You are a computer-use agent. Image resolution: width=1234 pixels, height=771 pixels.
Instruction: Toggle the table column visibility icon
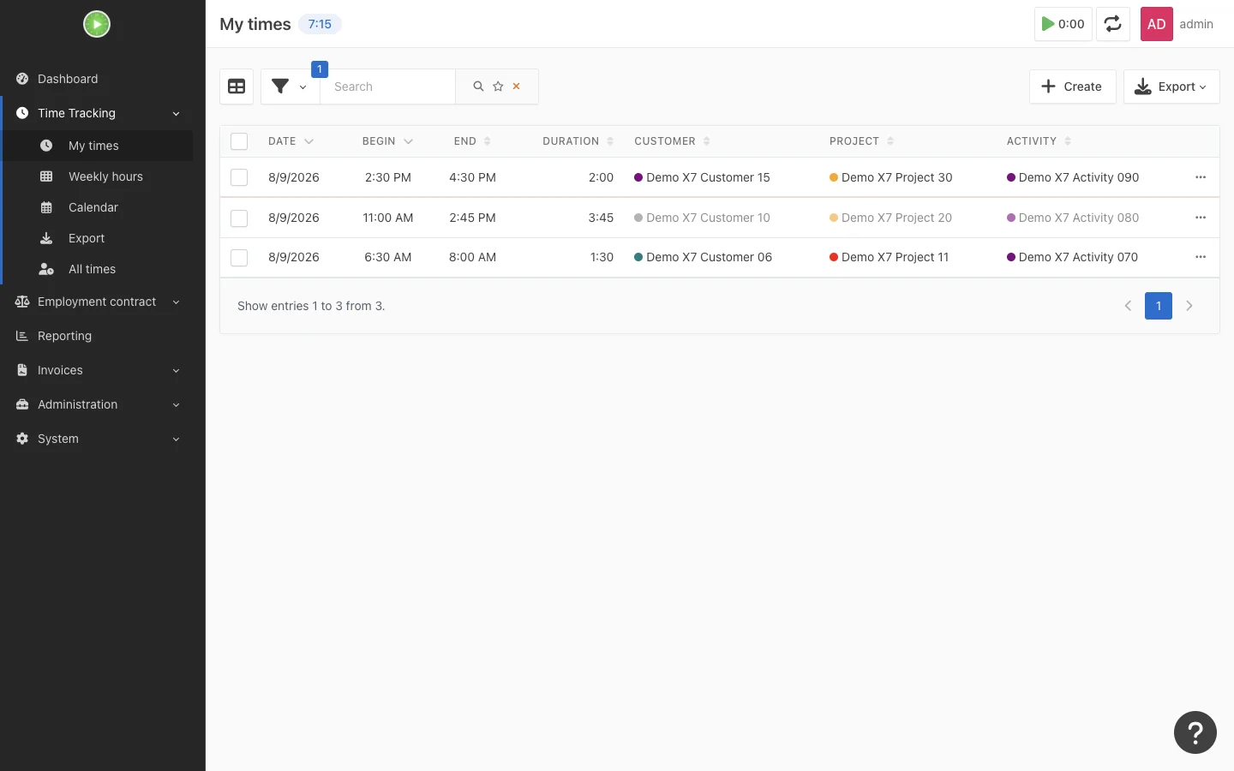237,87
